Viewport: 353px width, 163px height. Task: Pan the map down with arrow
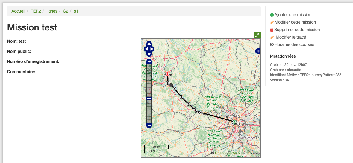tap(149, 54)
